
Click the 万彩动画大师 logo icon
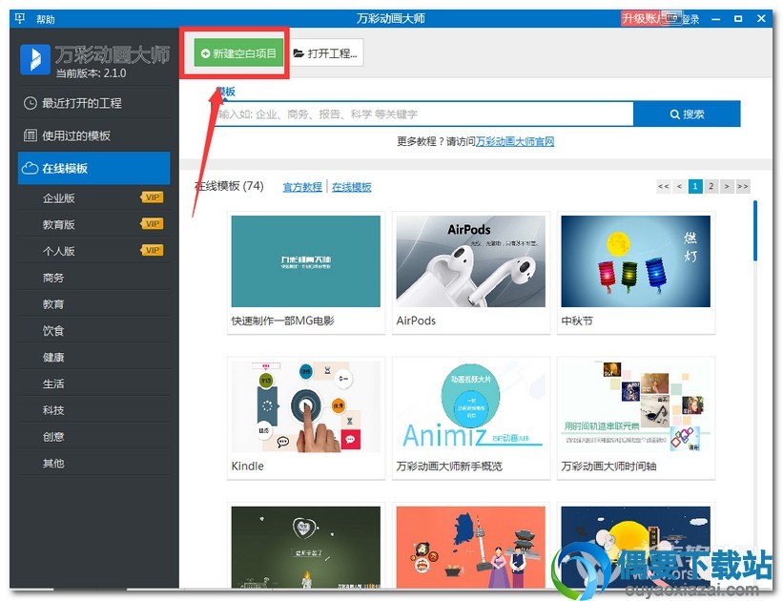[35, 59]
